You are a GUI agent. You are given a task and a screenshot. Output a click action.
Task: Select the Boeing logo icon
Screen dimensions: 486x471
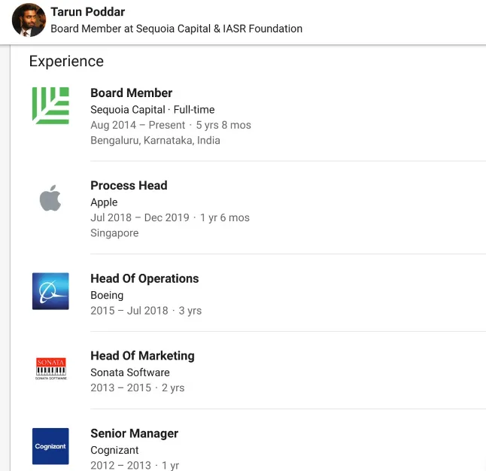50,291
